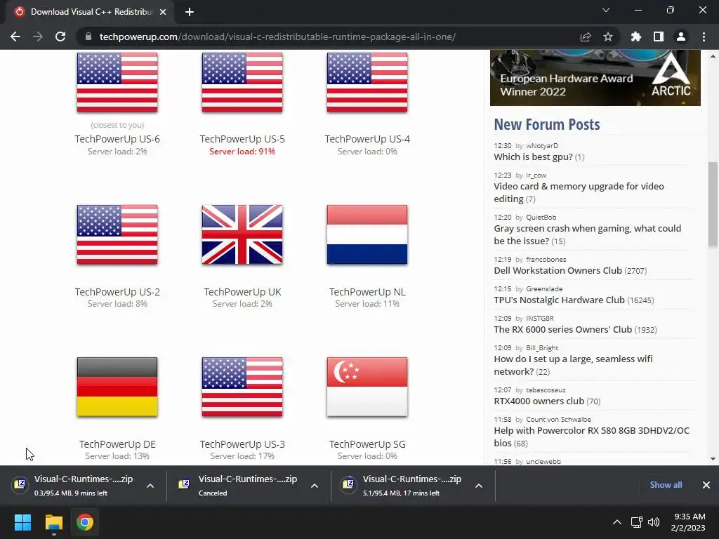Click the page vertical scrollbar thumb
The image size is (719, 539).
[x=713, y=206]
